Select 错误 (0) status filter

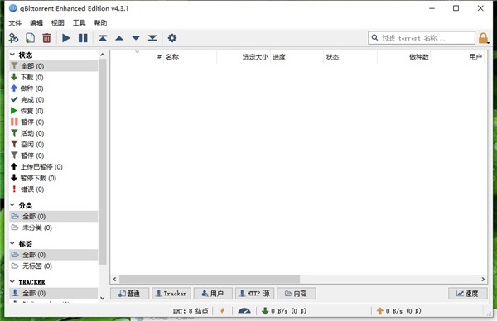point(53,189)
